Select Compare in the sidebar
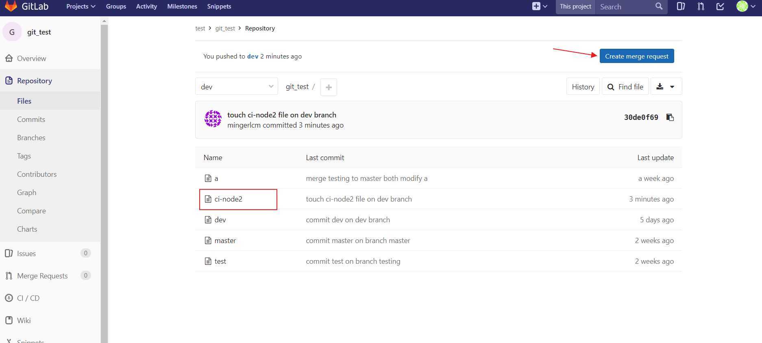The height and width of the screenshot is (343, 762). pyautogui.click(x=31, y=211)
